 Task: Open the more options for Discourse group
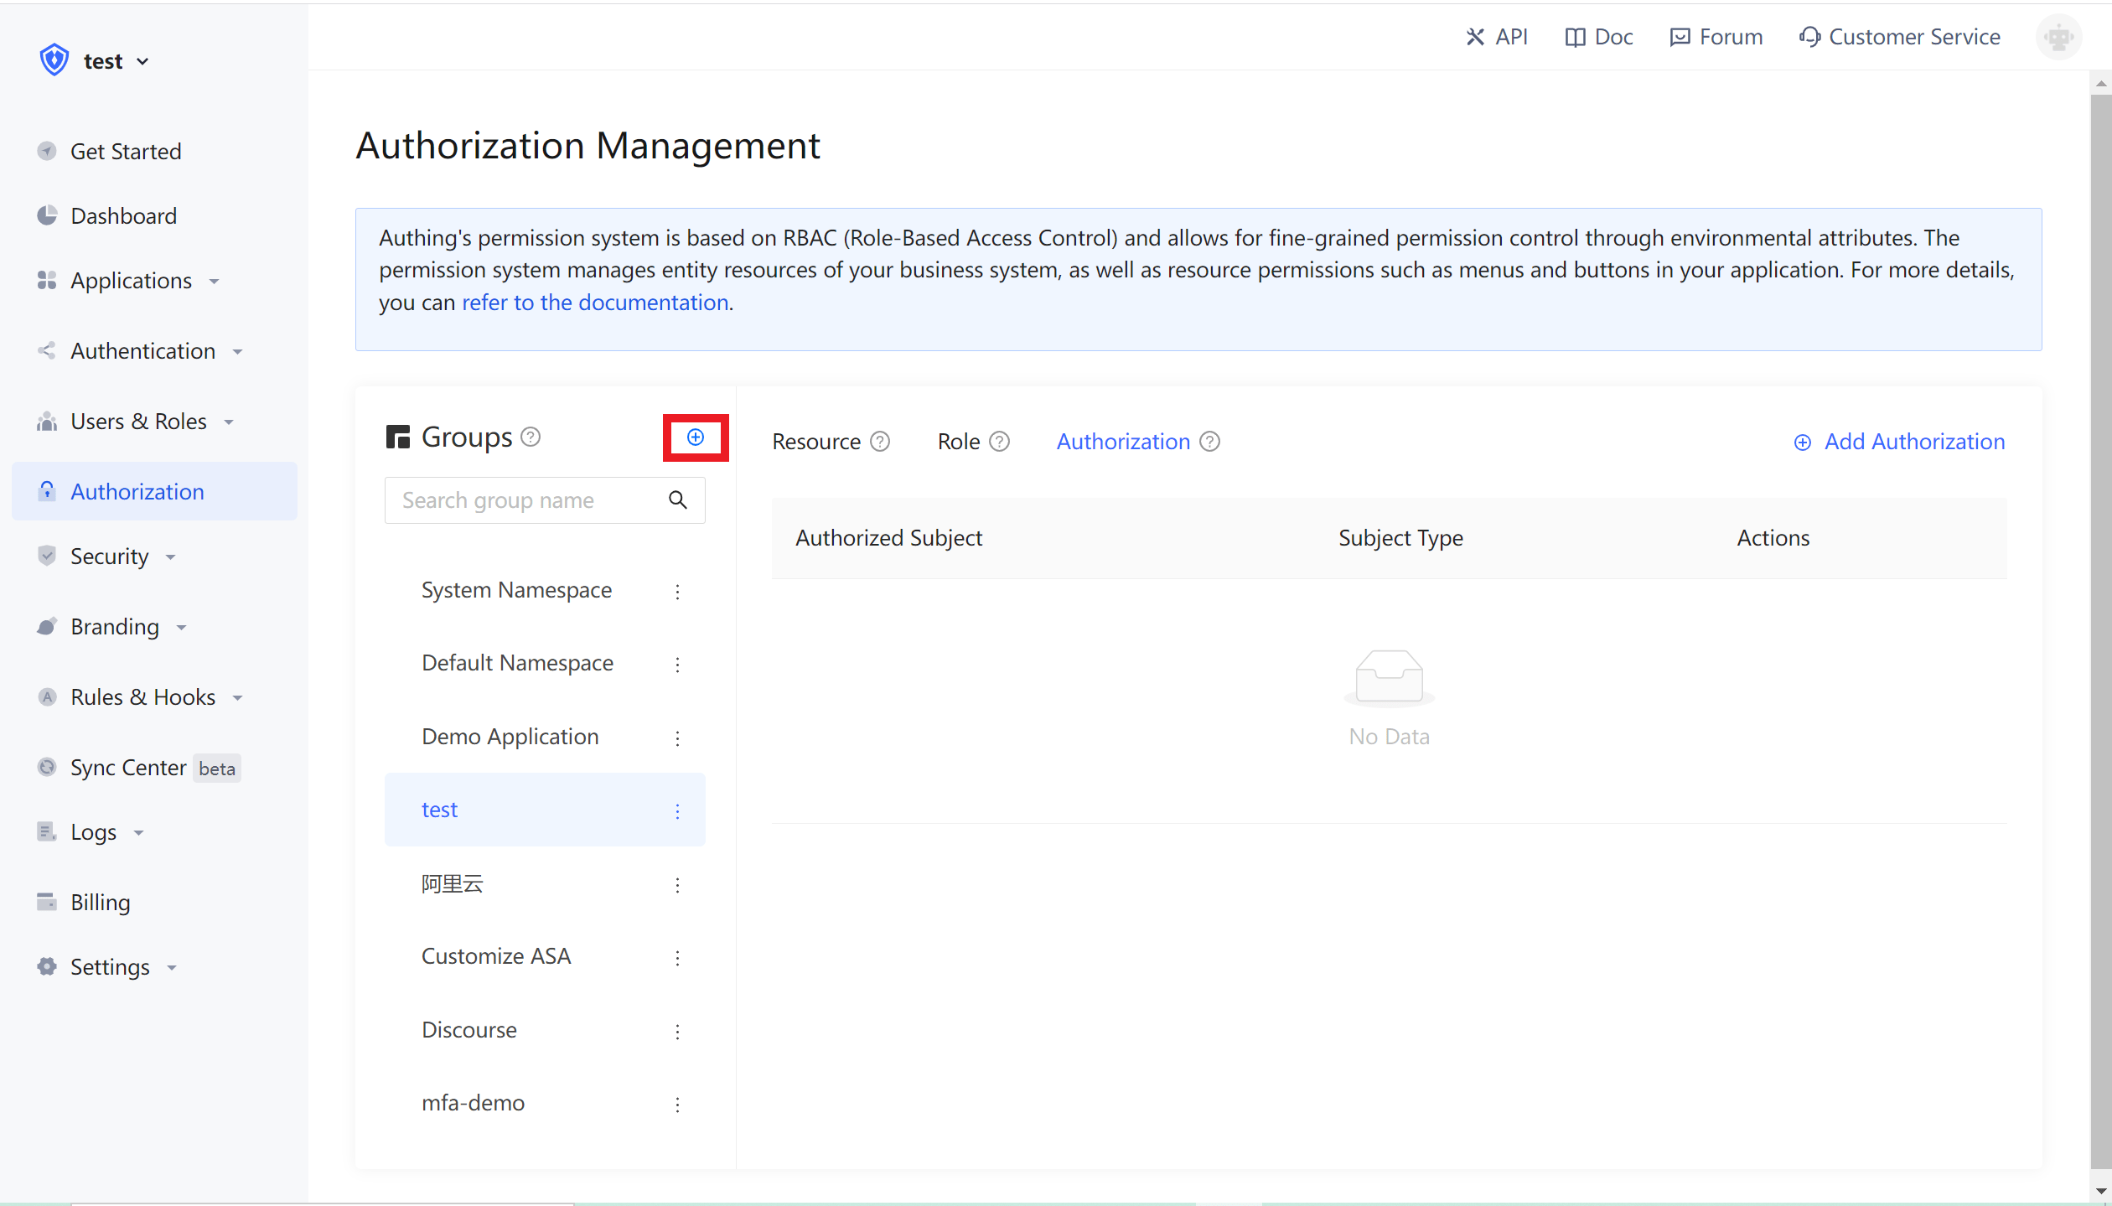point(677,1031)
